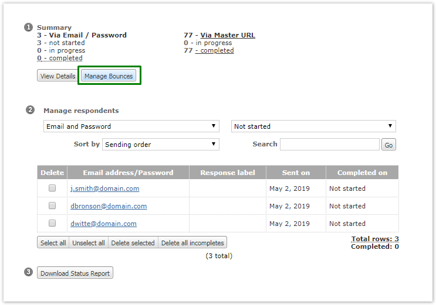Click Delete all incompletes button

tap(192, 243)
